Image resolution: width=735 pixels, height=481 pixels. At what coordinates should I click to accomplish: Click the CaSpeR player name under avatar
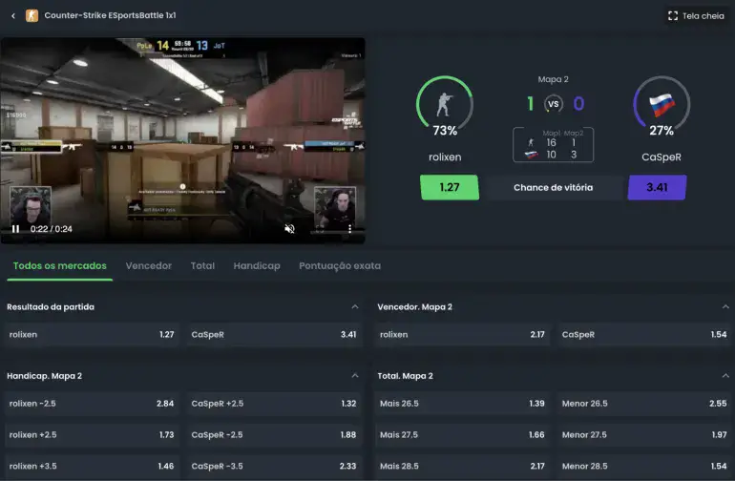coord(661,157)
